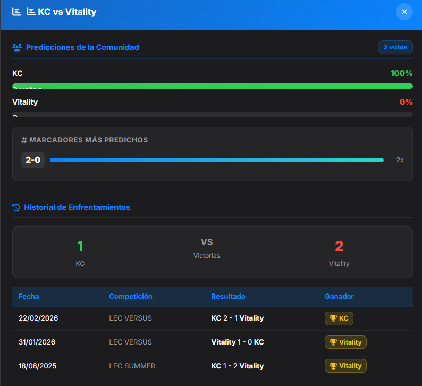This screenshot has height=386, width=422.
Task: Click the 2-0 score chip
Action: 33,160
